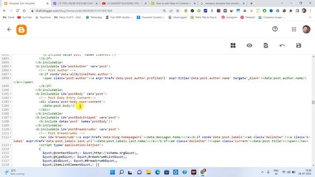Image resolution: width=315 pixels, height=177 pixels.
Task: Go back using the Blogger back arrow
Action: [x=9, y=29]
